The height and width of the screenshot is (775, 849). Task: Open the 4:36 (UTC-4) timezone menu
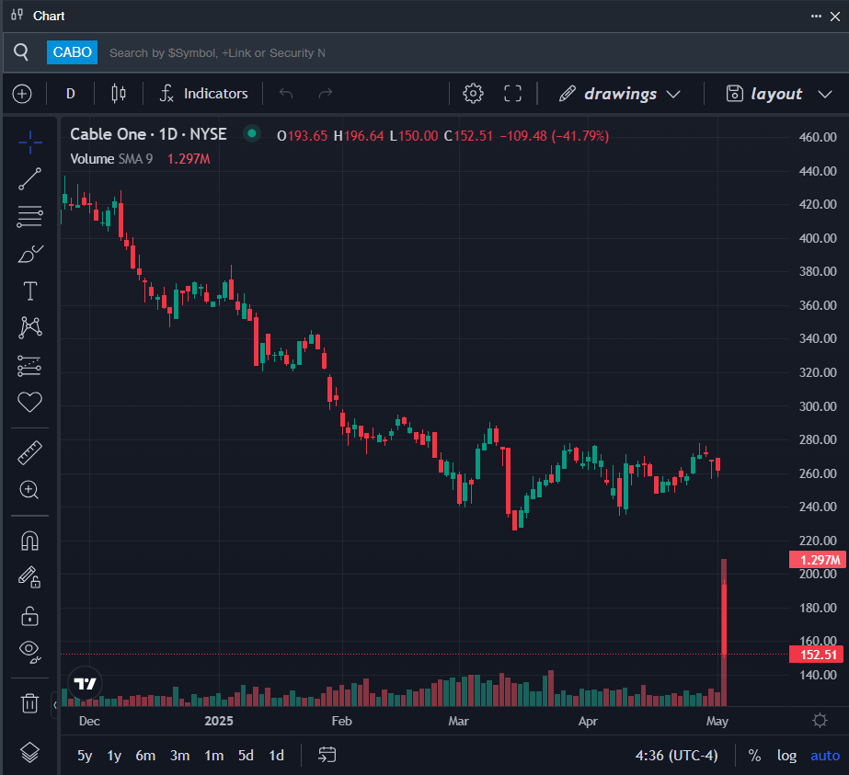click(676, 755)
